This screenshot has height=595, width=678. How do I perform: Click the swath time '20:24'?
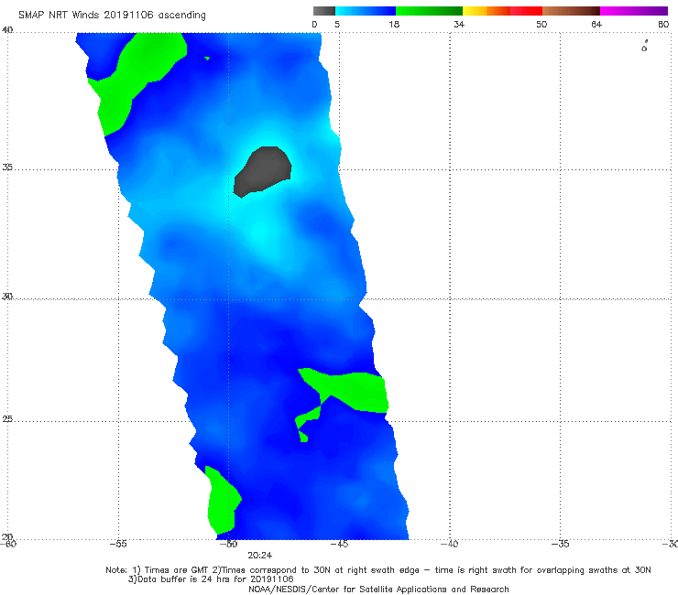tap(259, 556)
